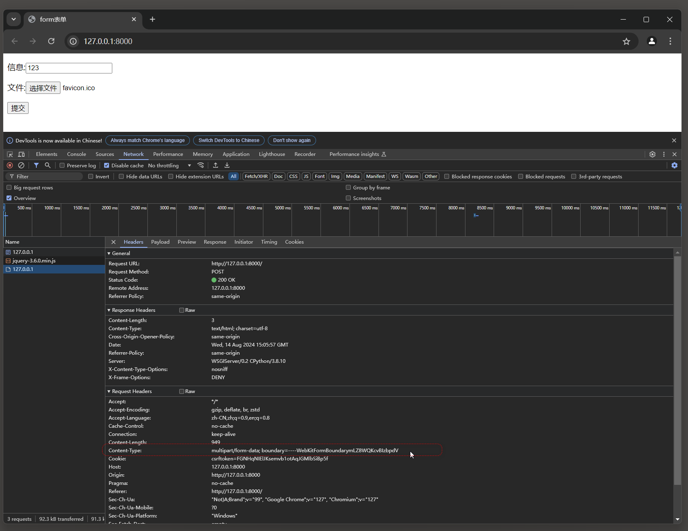Uncheck Disable cache checkbox
The image size is (688, 531).
point(107,165)
